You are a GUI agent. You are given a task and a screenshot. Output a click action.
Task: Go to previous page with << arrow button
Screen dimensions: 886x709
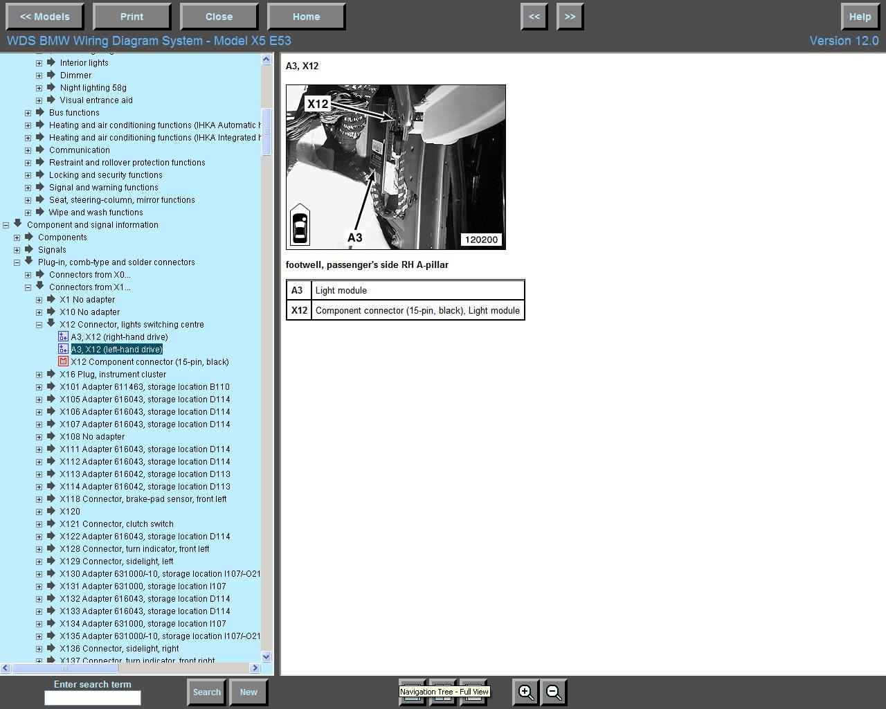(534, 17)
